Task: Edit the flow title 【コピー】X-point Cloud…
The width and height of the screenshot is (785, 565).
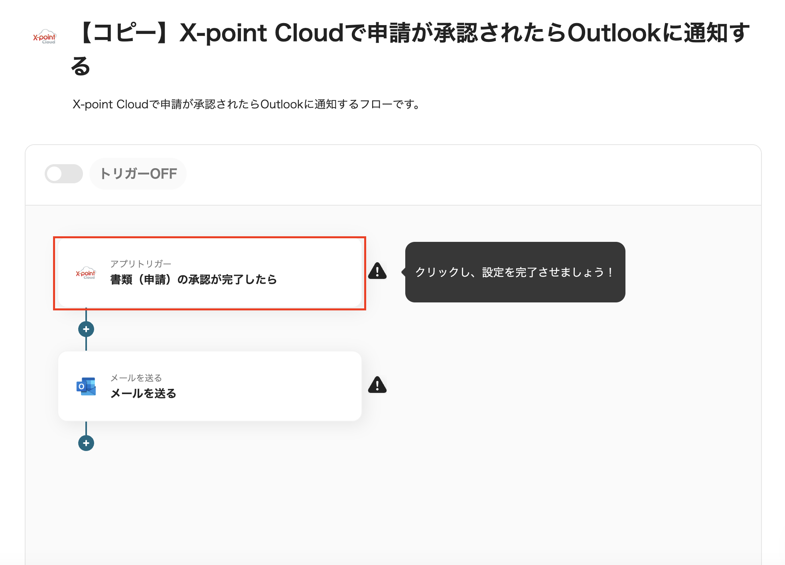Action: [x=411, y=33]
